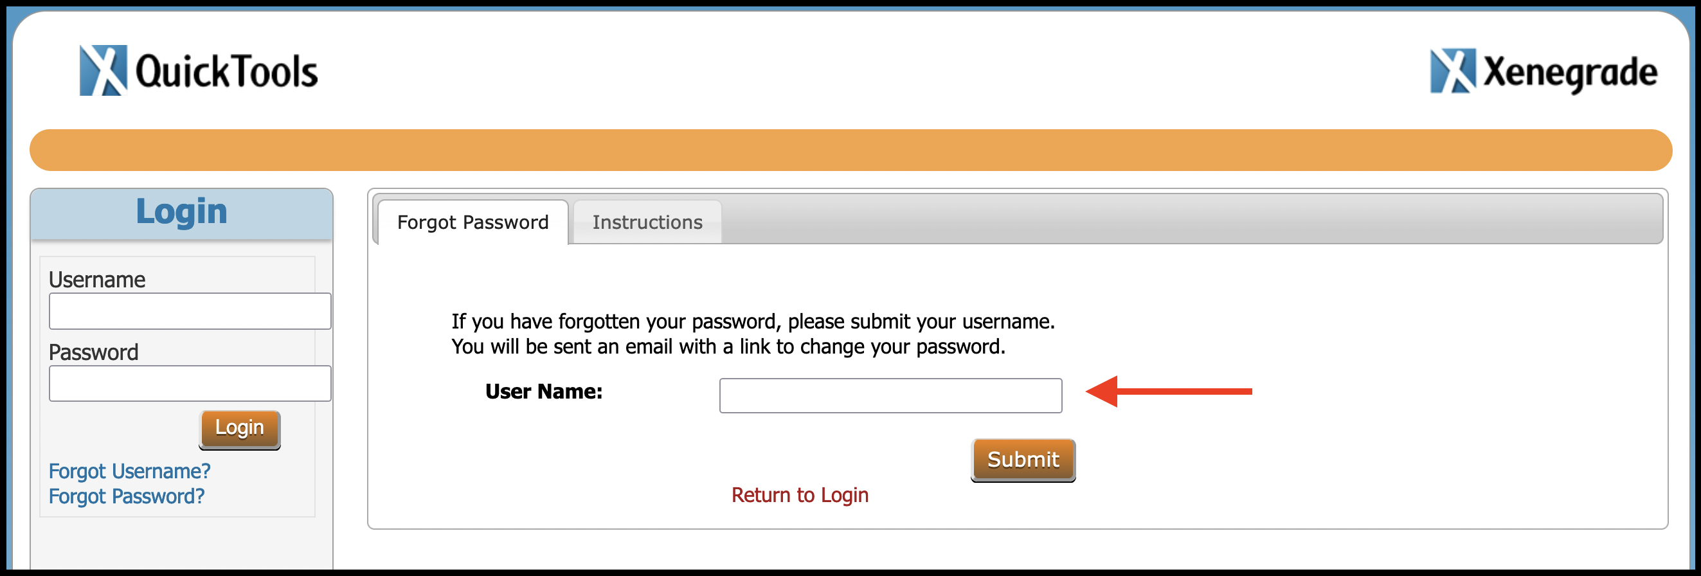Click the blue Login panel heading
Viewport: 1701px width, 576px height.
coord(181,212)
